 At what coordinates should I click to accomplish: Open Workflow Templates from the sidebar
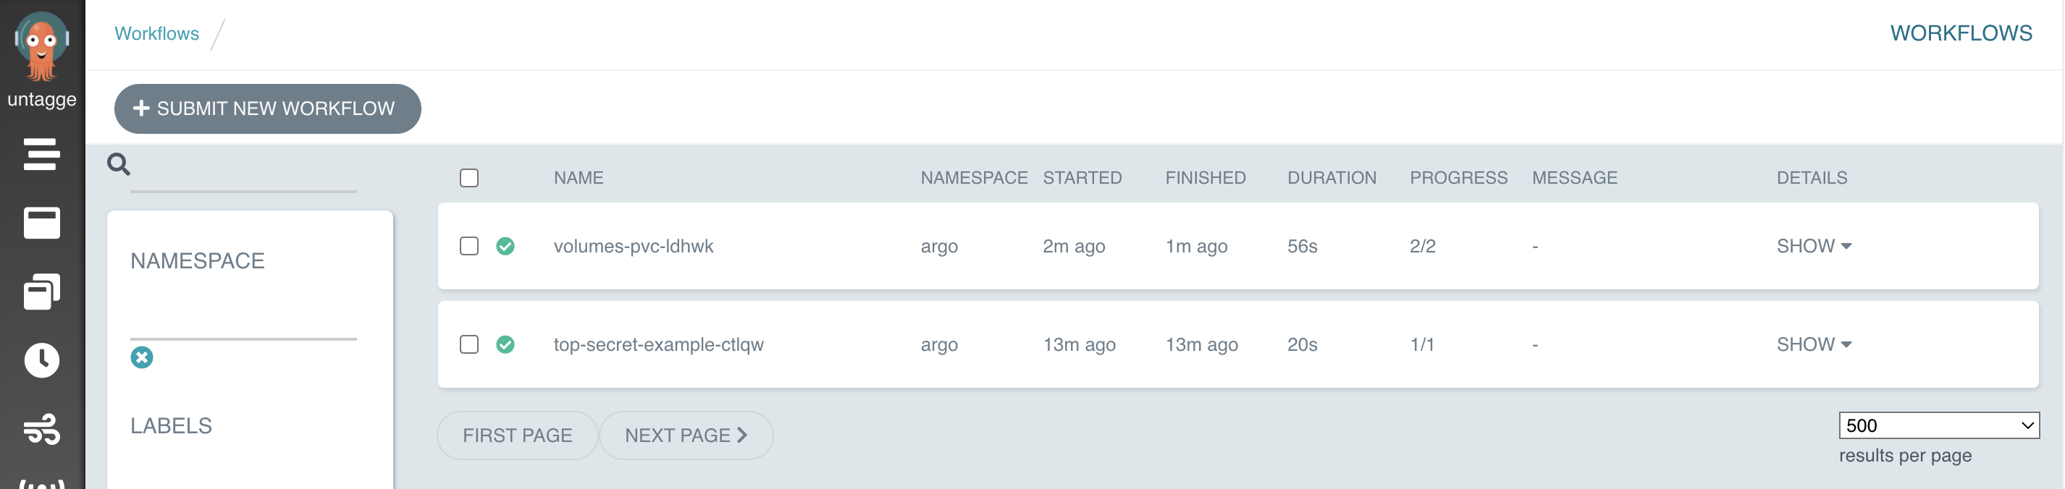click(x=42, y=224)
